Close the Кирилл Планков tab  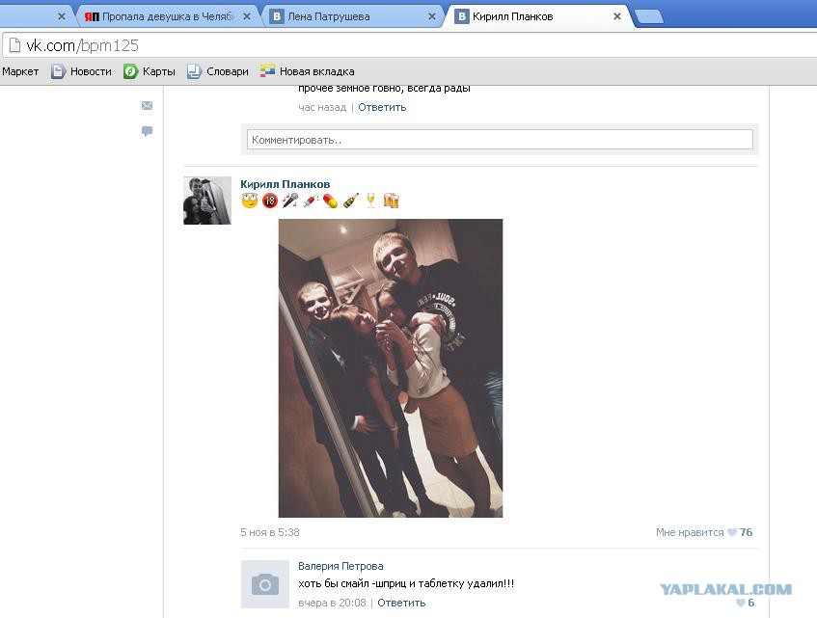(x=617, y=16)
